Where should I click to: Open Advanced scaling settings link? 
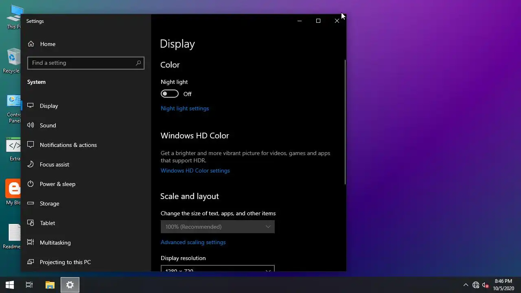point(193,242)
